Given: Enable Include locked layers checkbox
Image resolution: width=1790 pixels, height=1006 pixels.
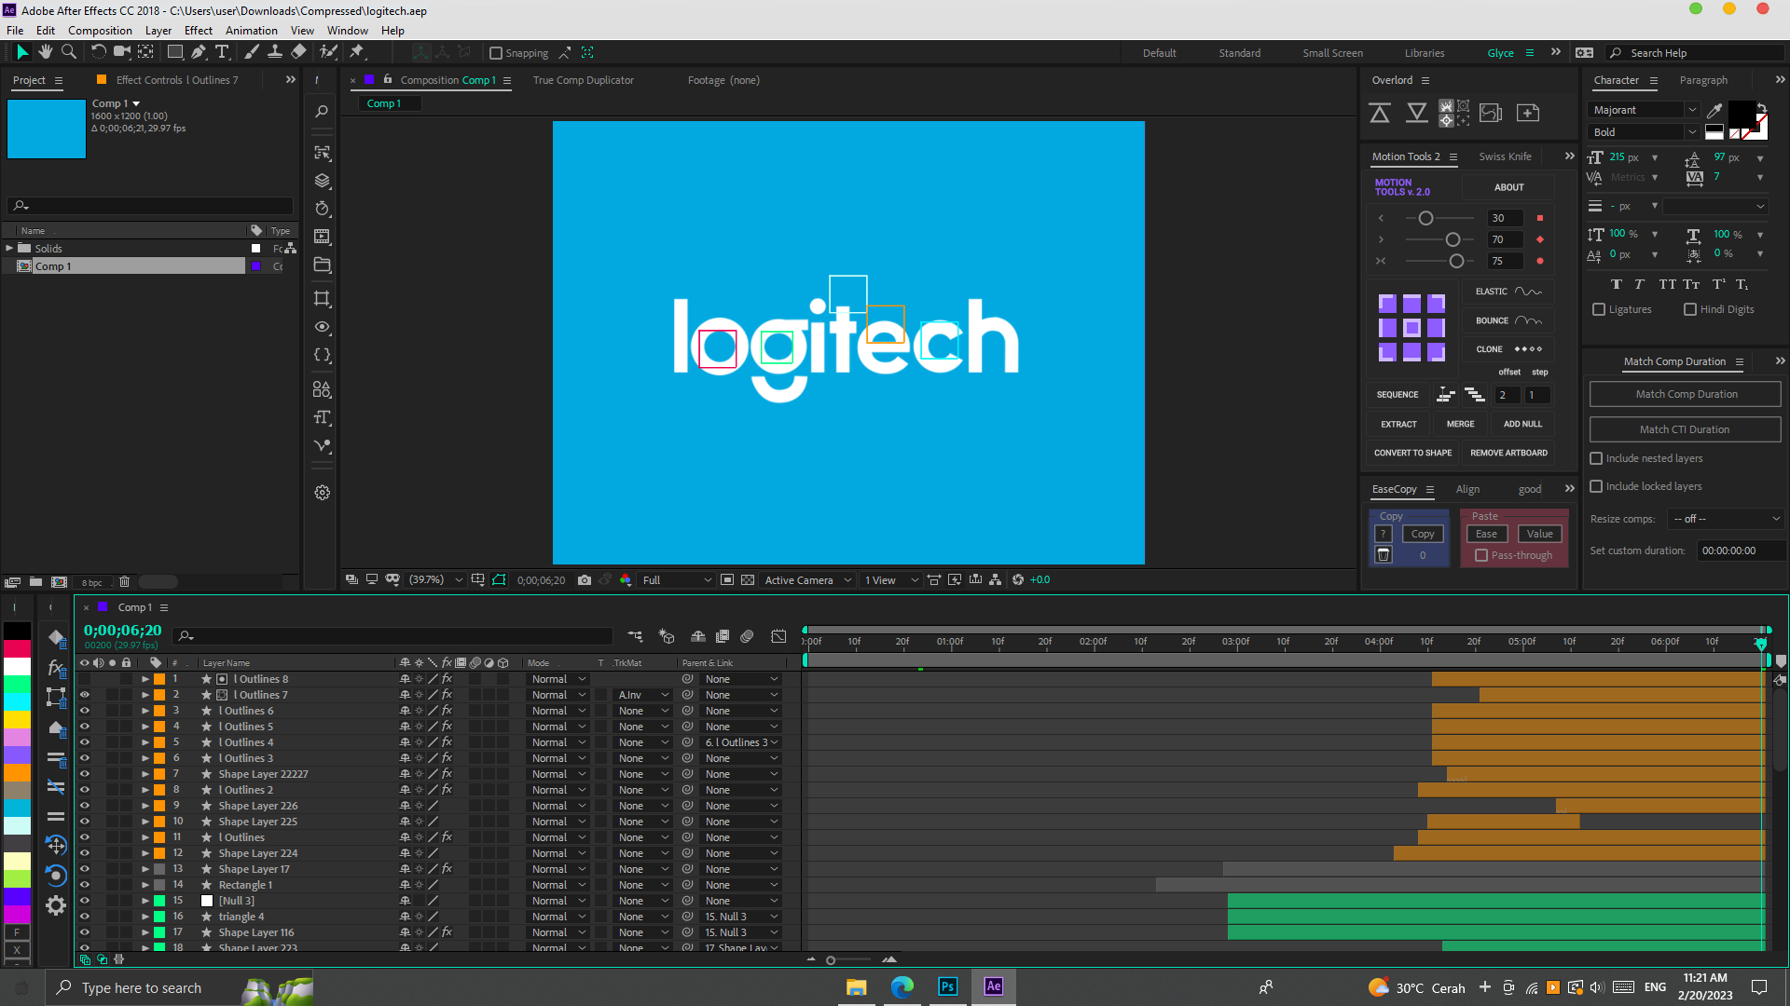Looking at the screenshot, I should (1596, 486).
